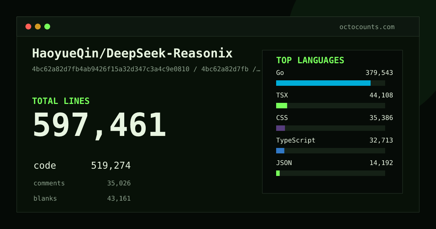Click the red window dot
Screen dimensions: 436x229
[x=28, y=27]
